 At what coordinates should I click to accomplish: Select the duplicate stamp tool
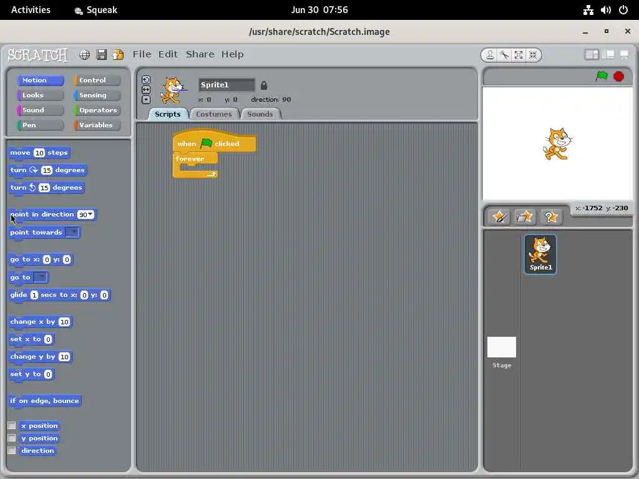[490, 55]
